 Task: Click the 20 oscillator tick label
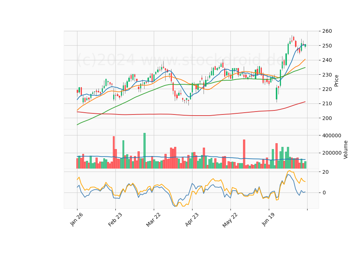(x=326, y=172)
